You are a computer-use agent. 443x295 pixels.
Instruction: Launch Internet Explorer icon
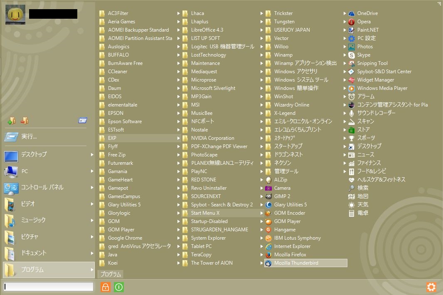click(x=268, y=246)
